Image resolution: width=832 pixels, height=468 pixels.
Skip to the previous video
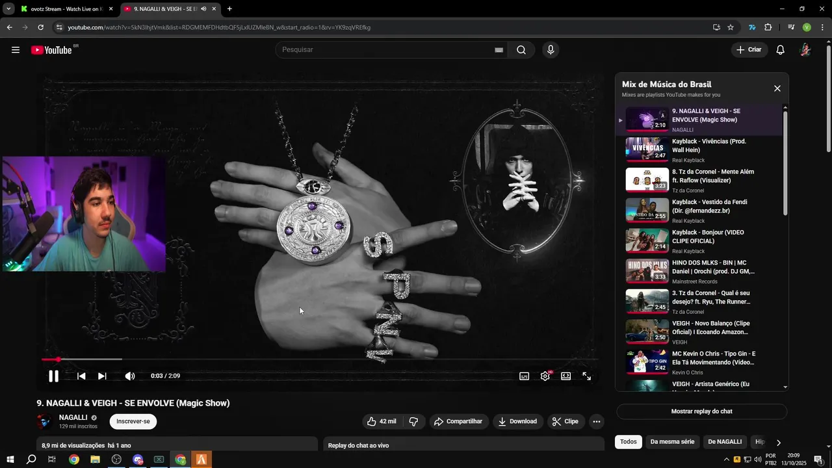(x=81, y=376)
